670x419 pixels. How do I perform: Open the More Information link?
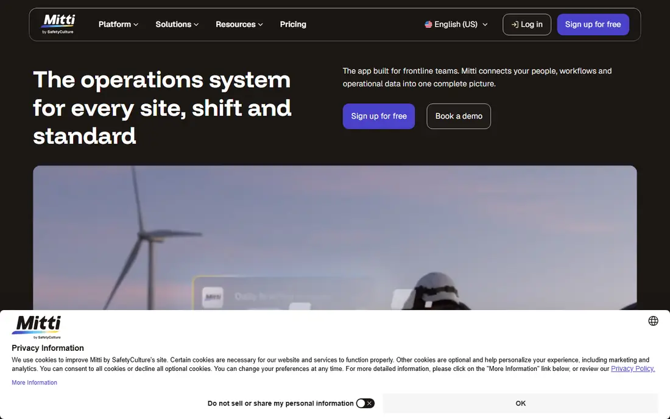point(34,382)
